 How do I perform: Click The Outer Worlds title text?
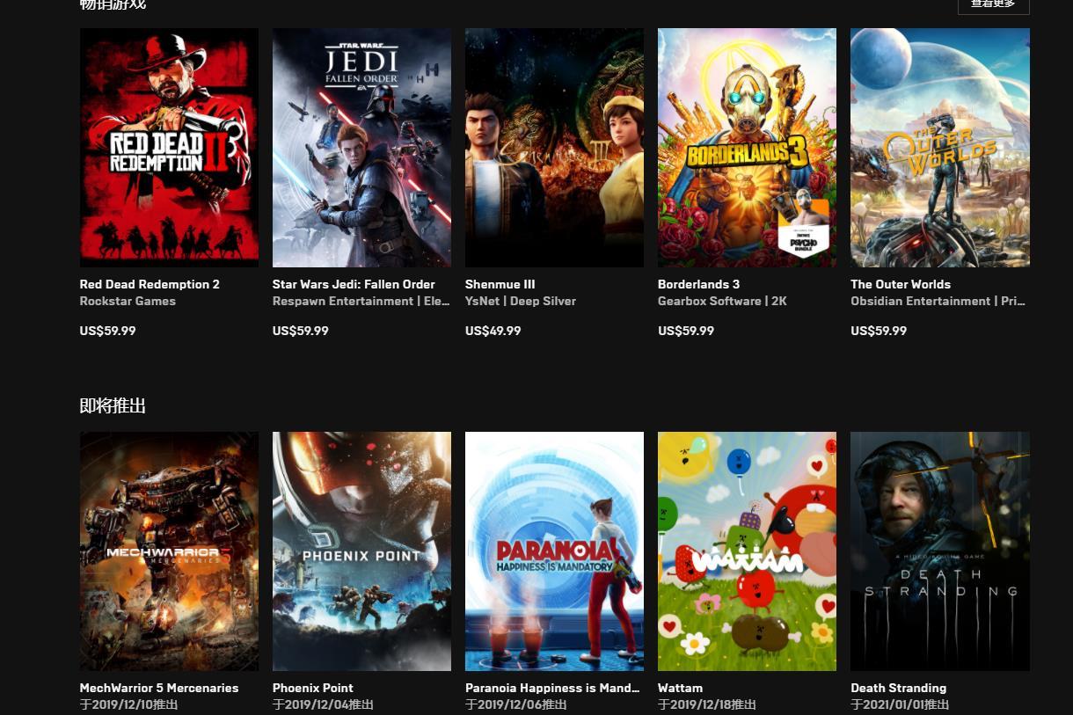[x=901, y=284]
